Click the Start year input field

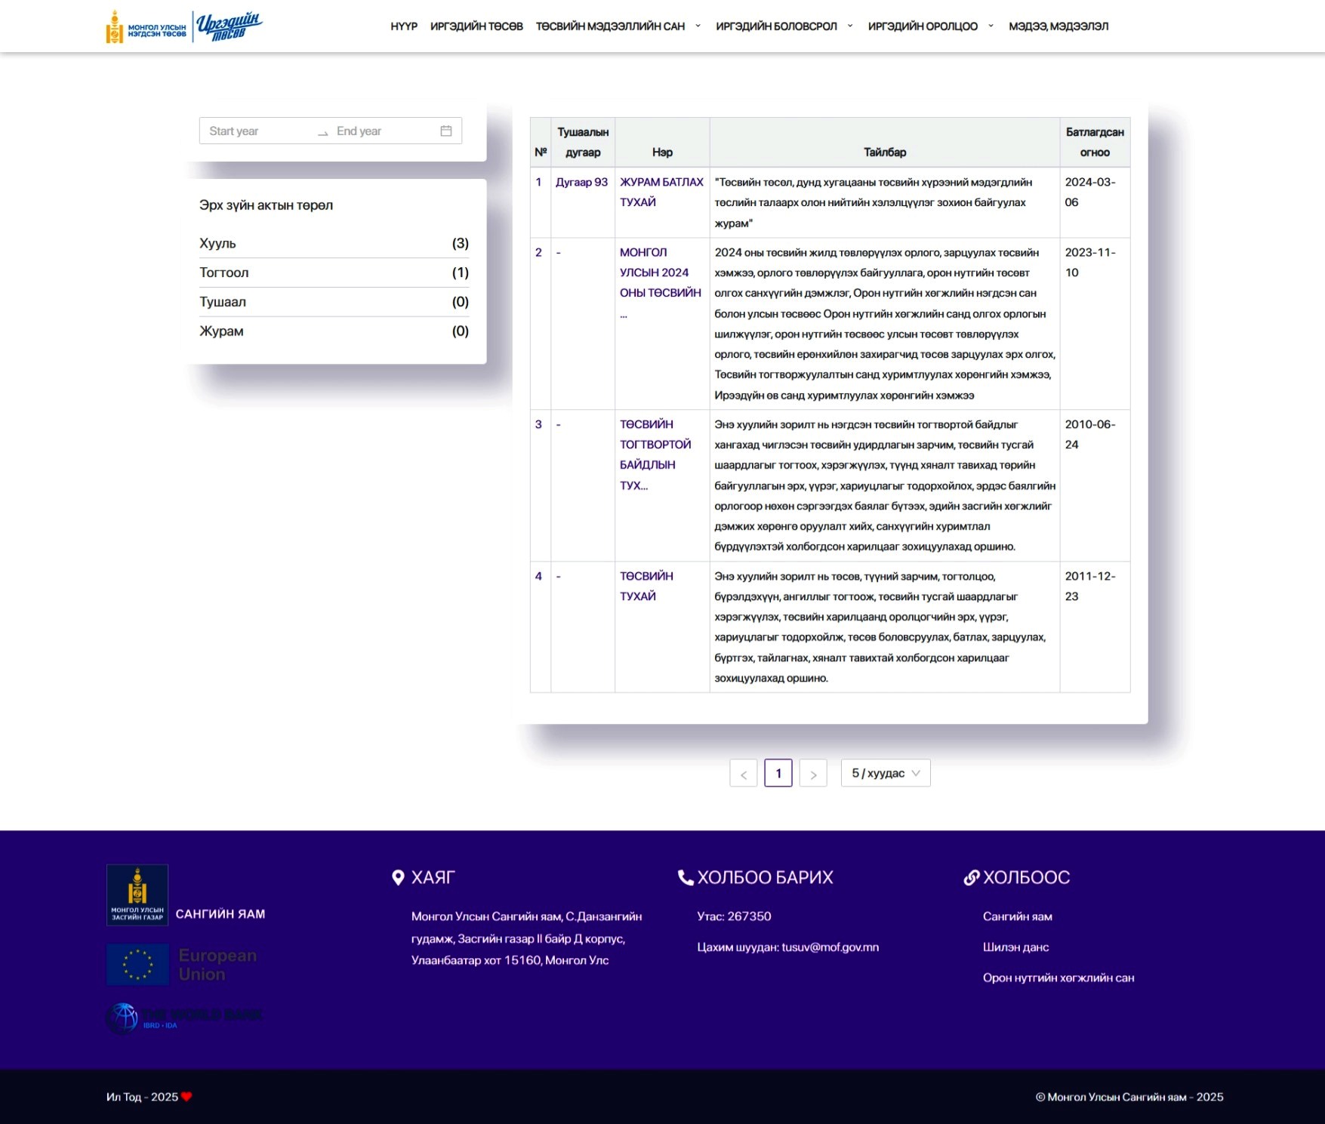[x=257, y=131]
